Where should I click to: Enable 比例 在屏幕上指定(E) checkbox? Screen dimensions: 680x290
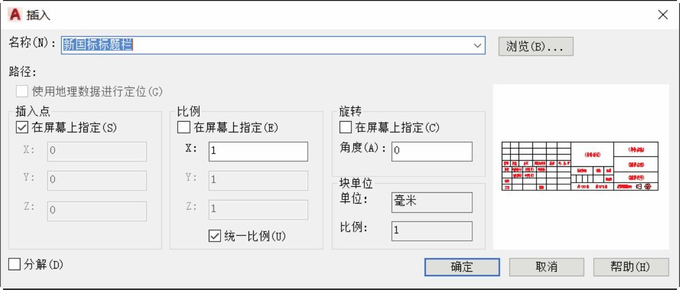(x=183, y=128)
